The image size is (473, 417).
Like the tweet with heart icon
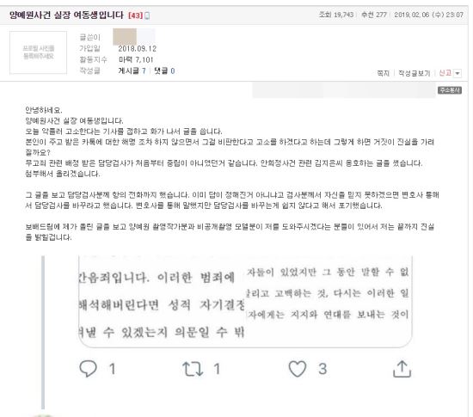tap(298, 369)
